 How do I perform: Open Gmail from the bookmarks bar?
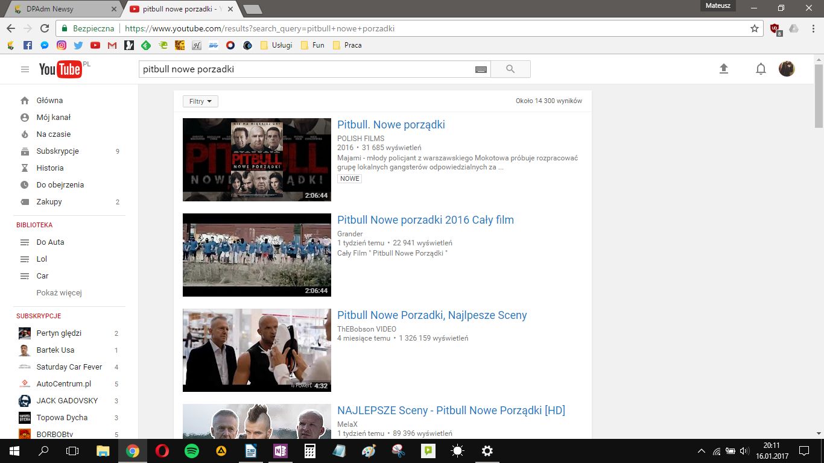(x=112, y=45)
